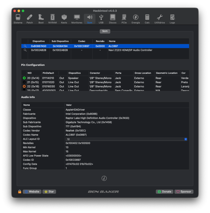Screen dimensions: 210x213
Task: Click the ALC897 (0x0897) codec name value
Action: (x=76, y=135)
